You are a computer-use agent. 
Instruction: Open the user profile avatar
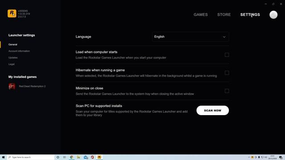pos(273,15)
